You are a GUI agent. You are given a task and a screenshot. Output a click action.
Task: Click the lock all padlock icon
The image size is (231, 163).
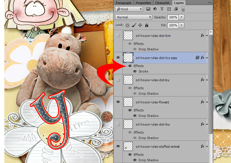coord(147,25)
